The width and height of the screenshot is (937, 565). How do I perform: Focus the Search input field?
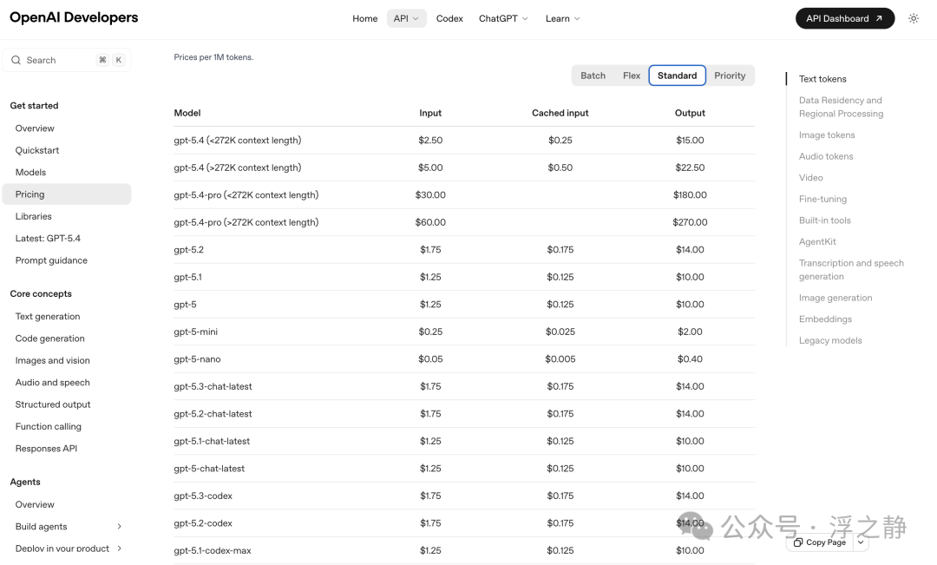66,60
